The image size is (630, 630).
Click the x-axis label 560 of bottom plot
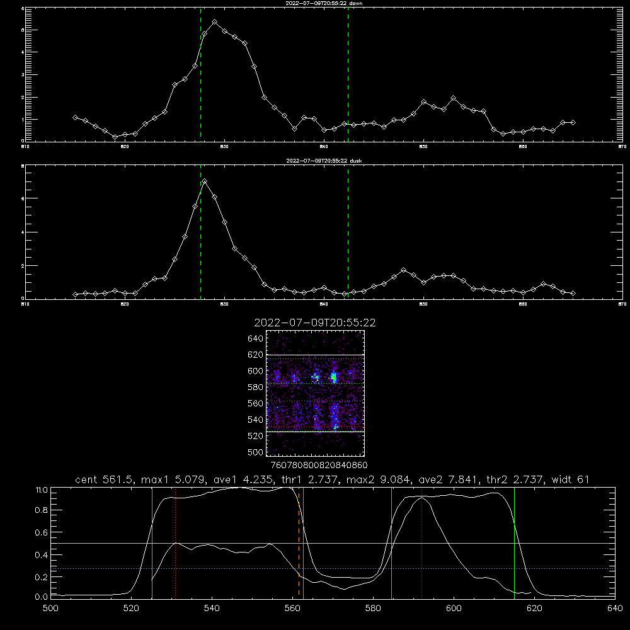[292, 609]
